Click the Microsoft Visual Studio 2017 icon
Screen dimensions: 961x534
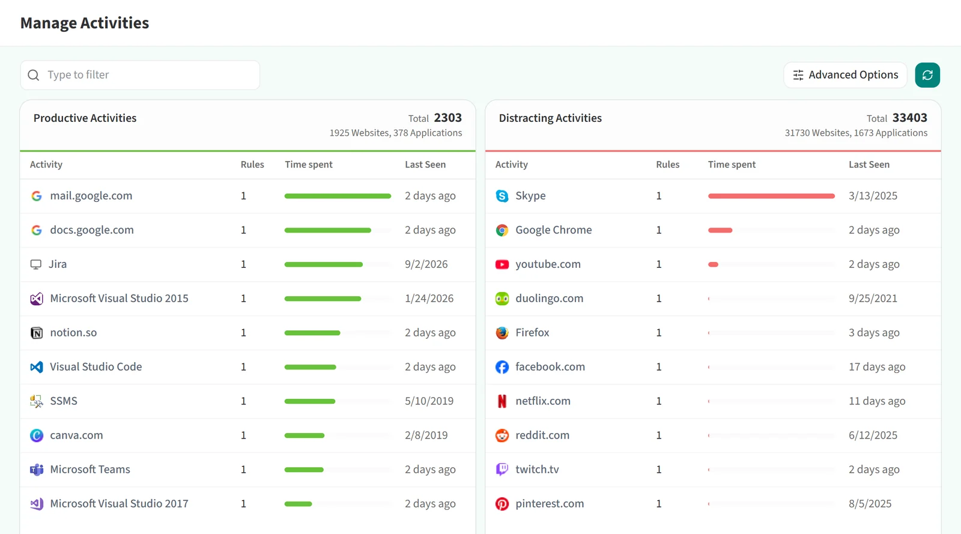(37, 504)
